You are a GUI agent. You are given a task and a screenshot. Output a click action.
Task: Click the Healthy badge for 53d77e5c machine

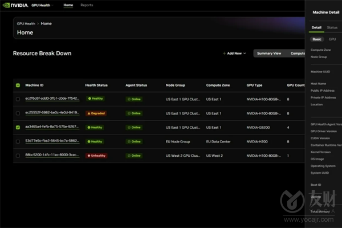pyautogui.click(x=95, y=141)
